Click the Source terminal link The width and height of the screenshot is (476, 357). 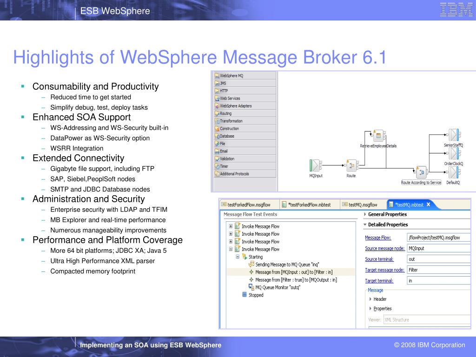pos(379,259)
